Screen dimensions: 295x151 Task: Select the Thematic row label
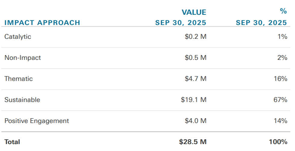pos(18,79)
